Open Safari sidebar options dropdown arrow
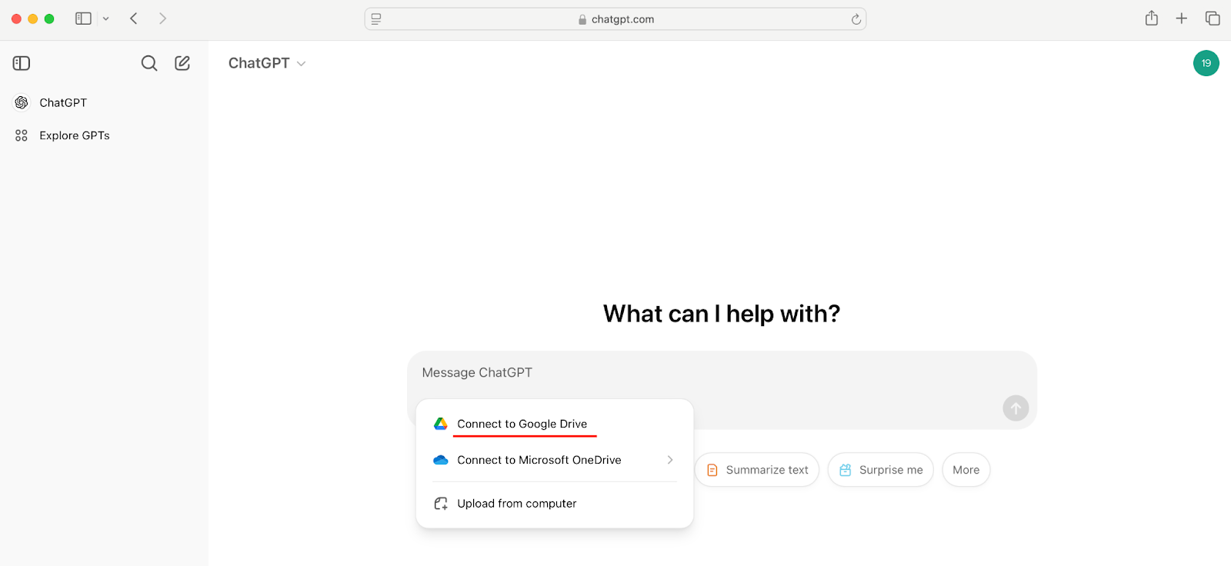The height and width of the screenshot is (566, 1231). pos(106,18)
